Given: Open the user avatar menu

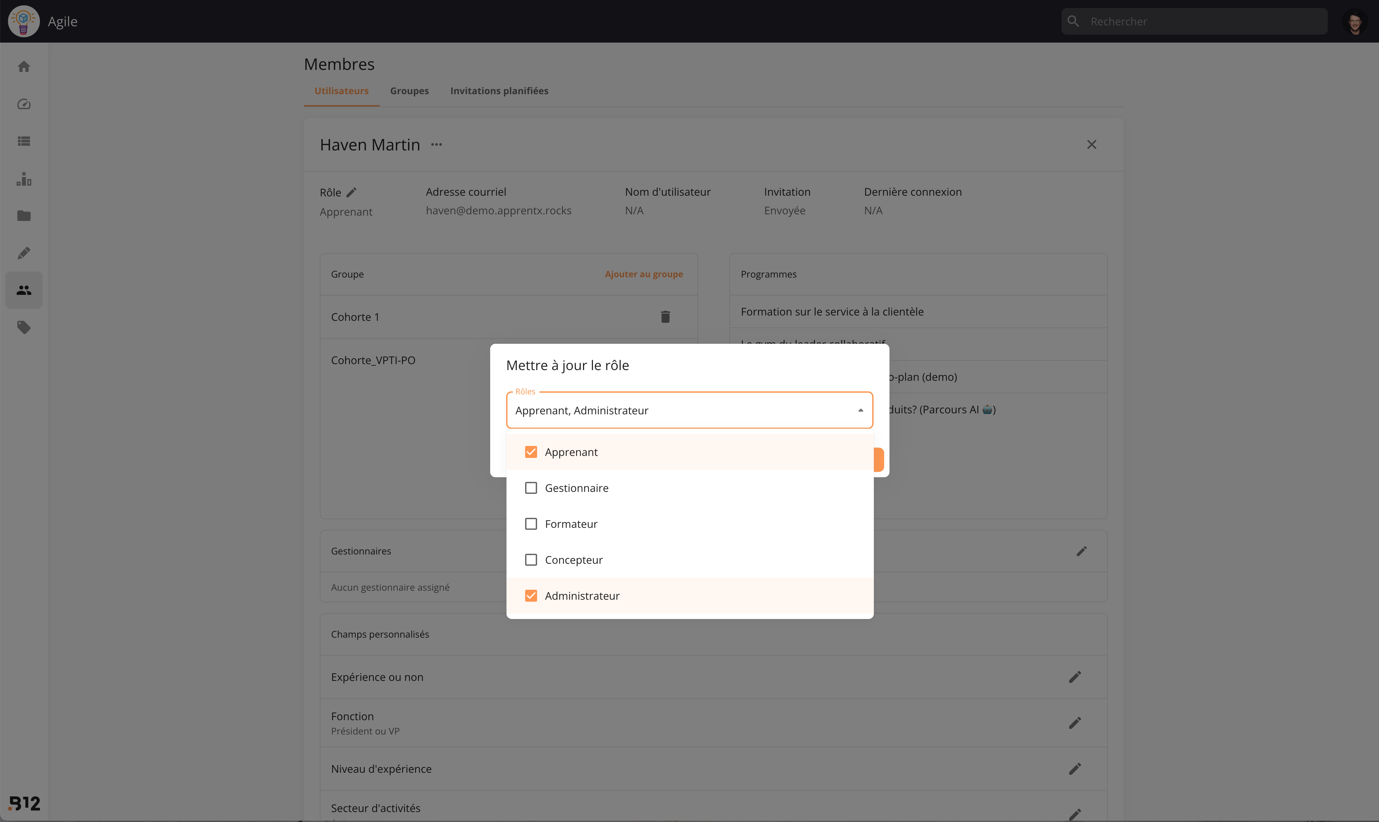Looking at the screenshot, I should (1355, 22).
